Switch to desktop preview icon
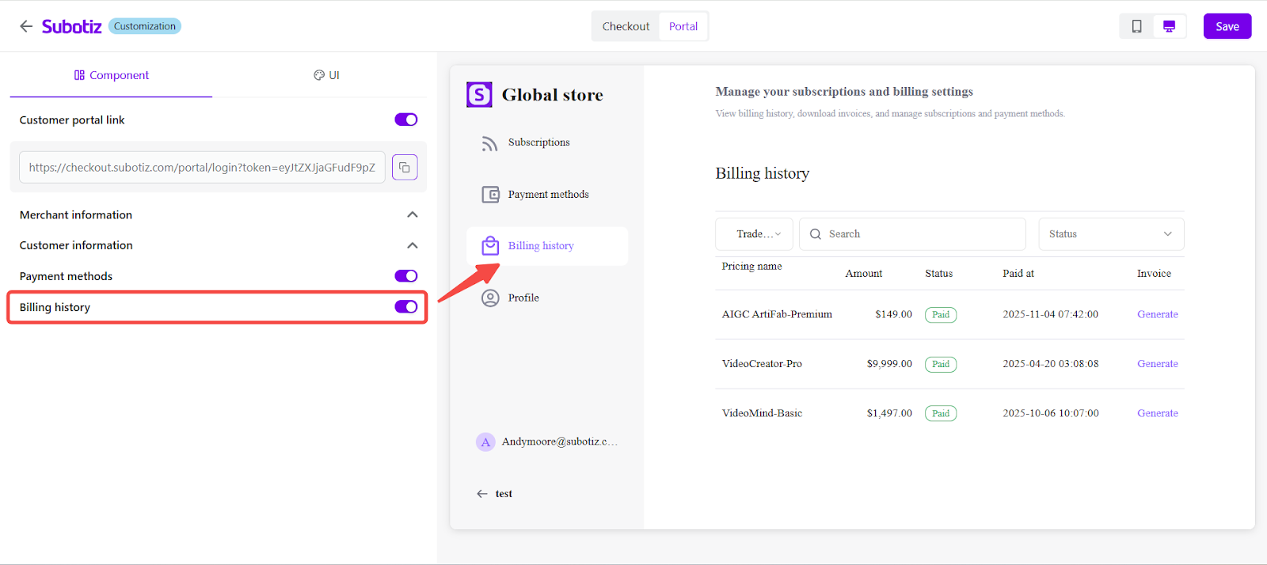1267x565 pixels. 1169,26
